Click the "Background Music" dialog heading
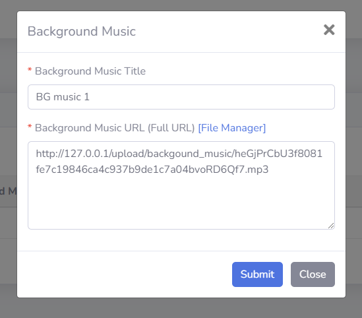 [x=82, y=31]
